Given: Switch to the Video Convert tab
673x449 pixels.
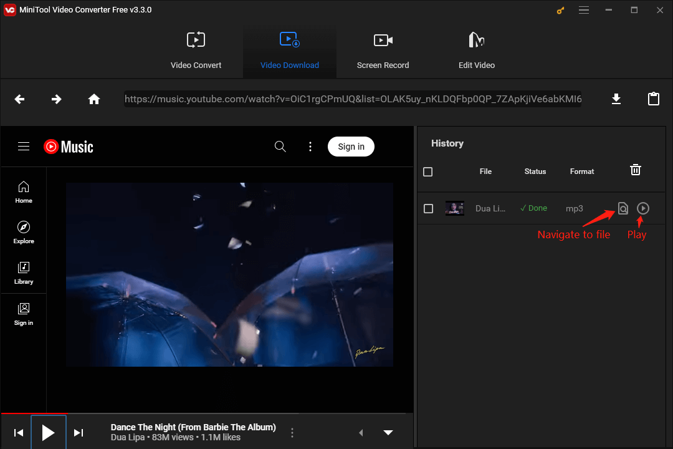Looking at the screenshot, I should point(196,51).
